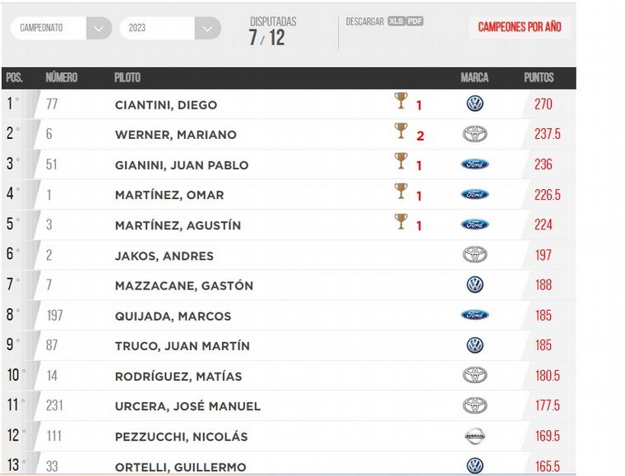Click the Marca column header
The image size is (625, 476).
tap(475, 78)
